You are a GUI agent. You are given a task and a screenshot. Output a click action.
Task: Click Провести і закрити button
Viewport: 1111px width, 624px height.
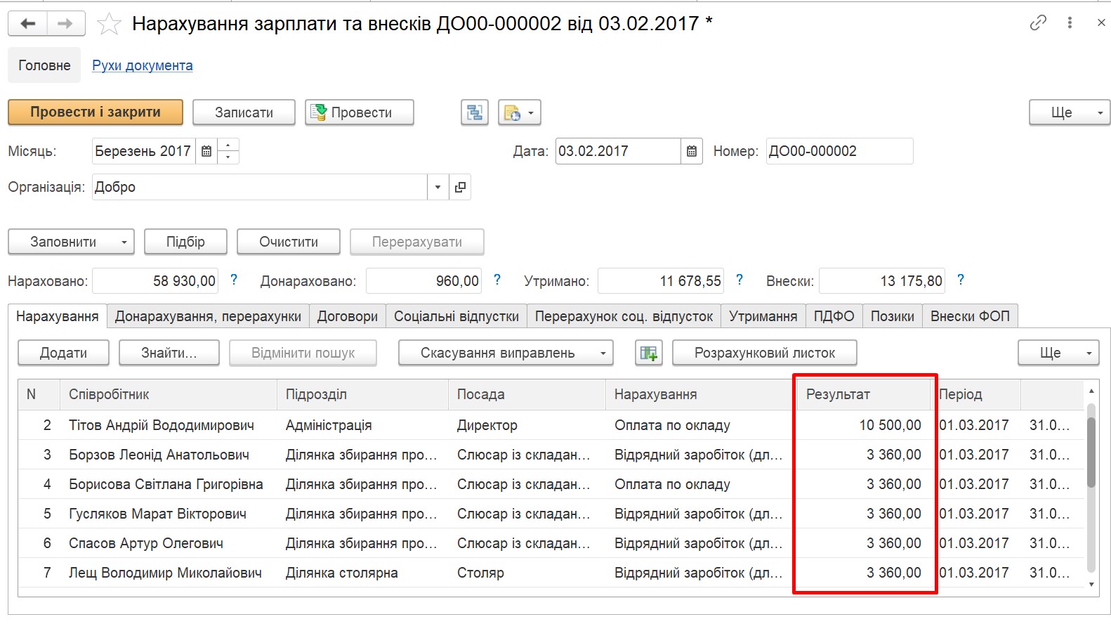click(x=96, y=112)
